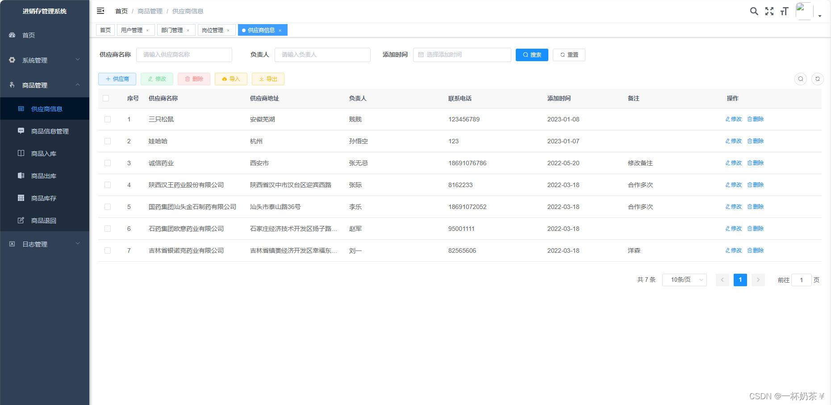Viewport: 831px width, 405px height.
Task: Edit the 三只松鼠 row via 修改
Action: [x=733, y=119]
